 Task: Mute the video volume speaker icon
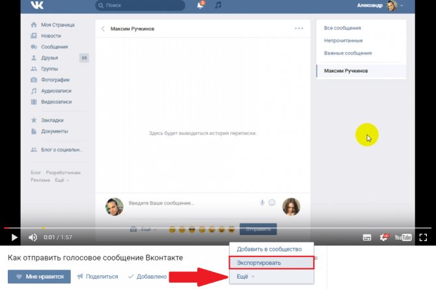[33, 237]
